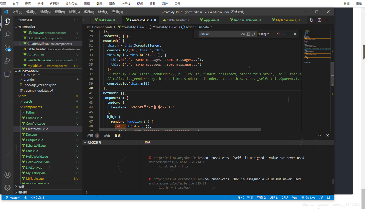Collapse the 打开的编辑器 section
Image resolution: width=365 pixels, height=209 pixels.
click(48, 27)
